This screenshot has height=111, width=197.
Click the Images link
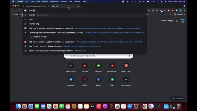(x=170, y=21)
